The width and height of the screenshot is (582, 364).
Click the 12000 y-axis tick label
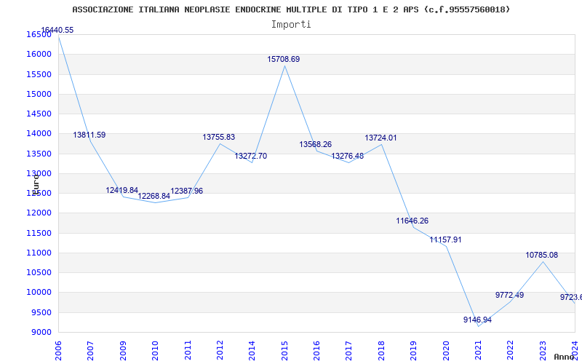point(39,213)
